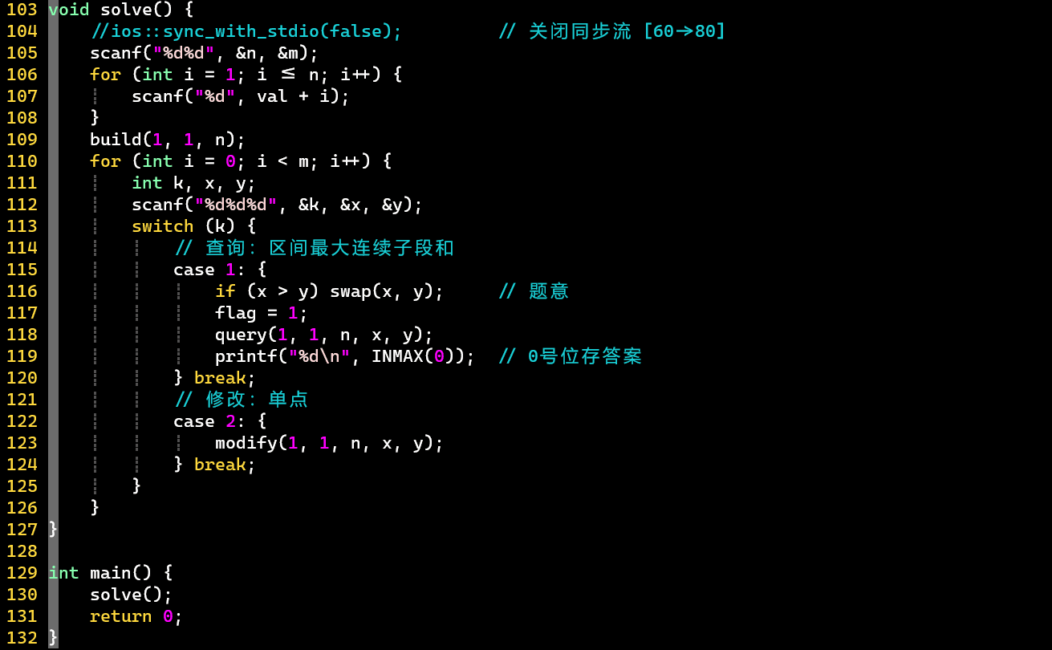Click the 'build(1, 1, n);' call
Viewport: 1052px width, 650px height.
pos(168,140)
